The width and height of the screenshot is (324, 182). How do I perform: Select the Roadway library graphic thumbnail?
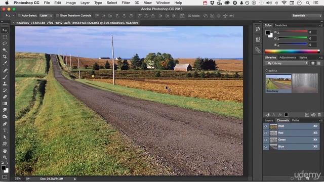pyautogui.click(x=278, y=83)
